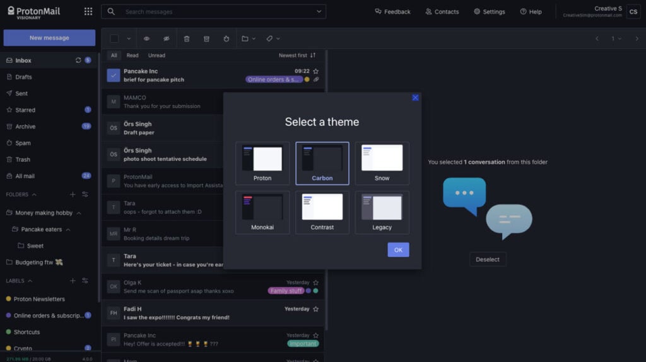Filter list by Read tab
This screenshot has height=362, width=646.
132,55
